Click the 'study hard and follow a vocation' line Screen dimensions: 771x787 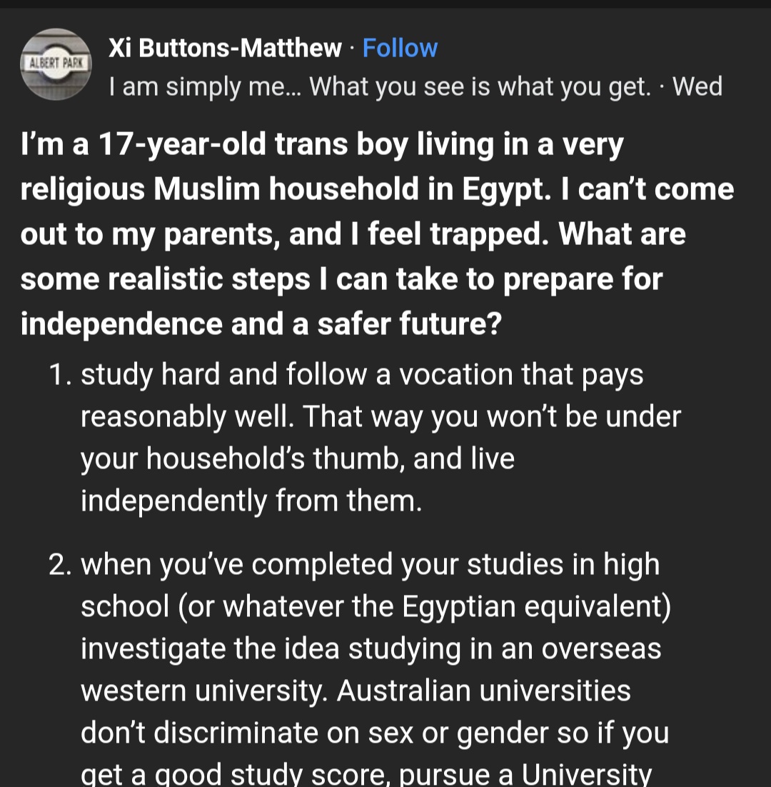point(362,375)
